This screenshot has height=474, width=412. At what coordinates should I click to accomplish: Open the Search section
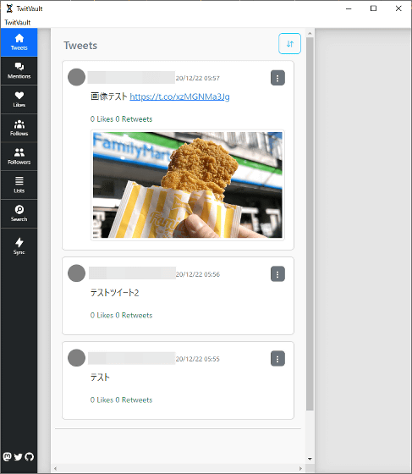tap(19, 213)
